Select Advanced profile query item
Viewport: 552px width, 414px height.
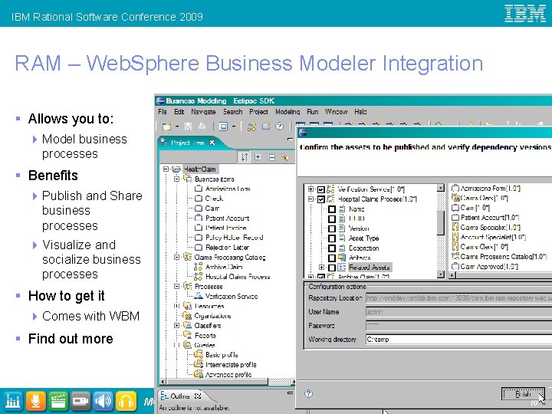click(x=228, y=375)
